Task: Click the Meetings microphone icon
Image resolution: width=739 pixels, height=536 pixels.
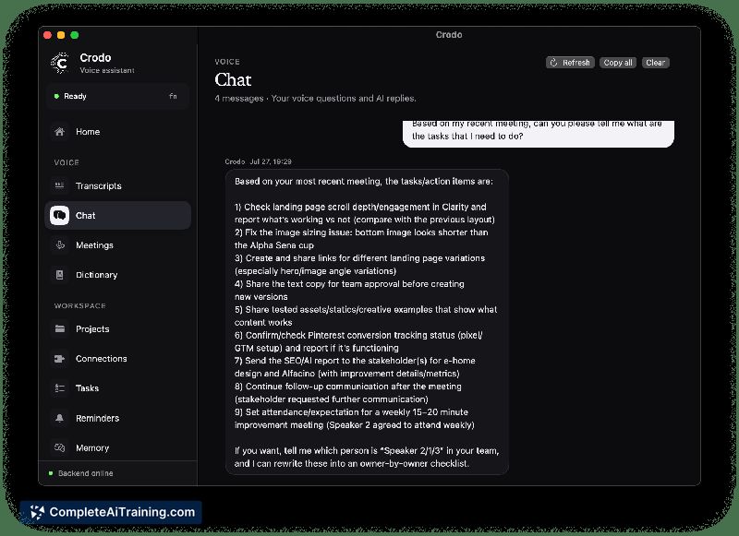Action: (59, 245)
